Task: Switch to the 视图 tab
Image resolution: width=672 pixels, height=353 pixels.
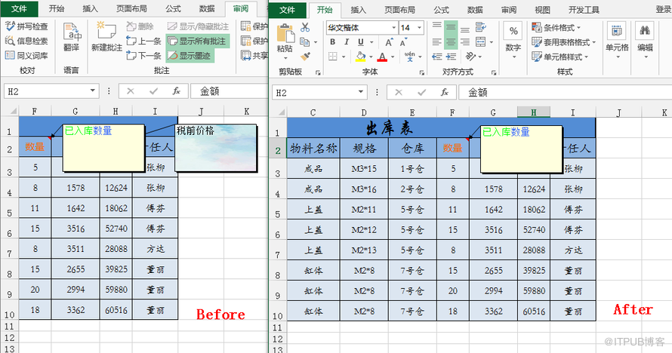Action: click(542, 10)
